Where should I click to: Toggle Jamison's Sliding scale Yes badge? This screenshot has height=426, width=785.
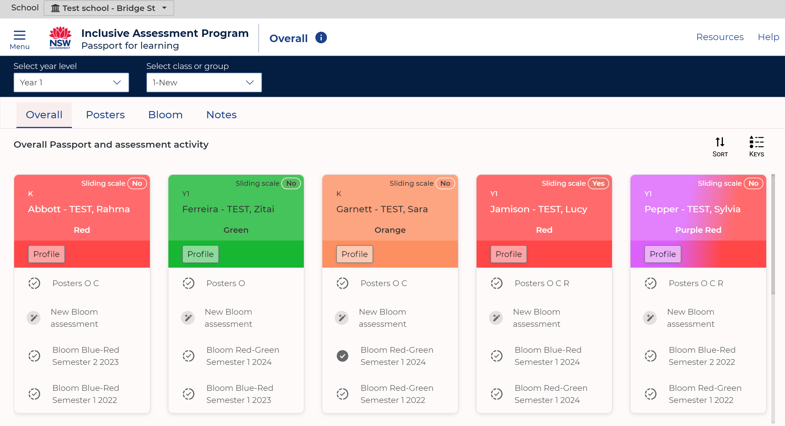598,183
